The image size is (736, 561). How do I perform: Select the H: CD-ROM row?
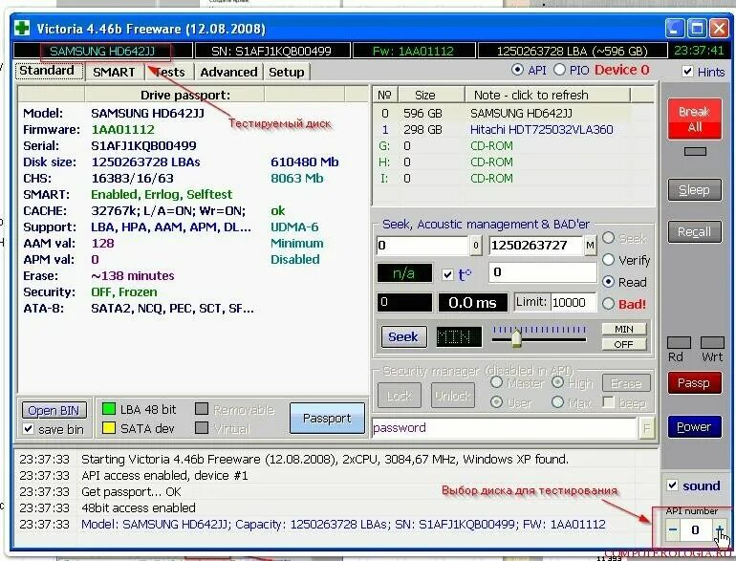[513, 162]
